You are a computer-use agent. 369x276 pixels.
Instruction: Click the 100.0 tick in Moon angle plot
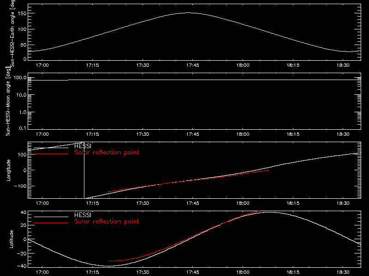pos(20,77)
